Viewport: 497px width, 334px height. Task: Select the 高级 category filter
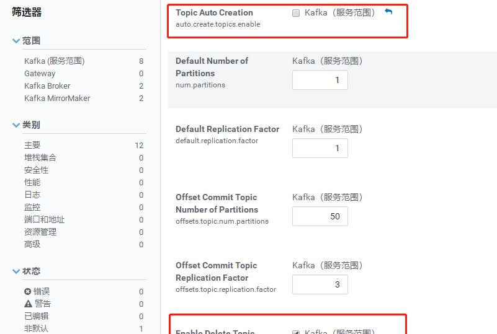tap(32, 244)
